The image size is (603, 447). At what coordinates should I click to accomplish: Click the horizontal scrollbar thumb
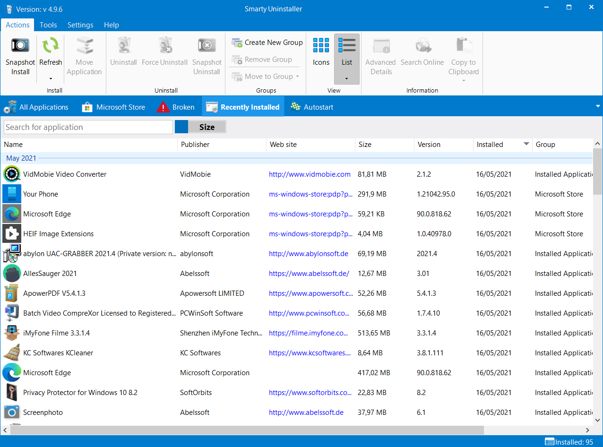coord(247,430)
